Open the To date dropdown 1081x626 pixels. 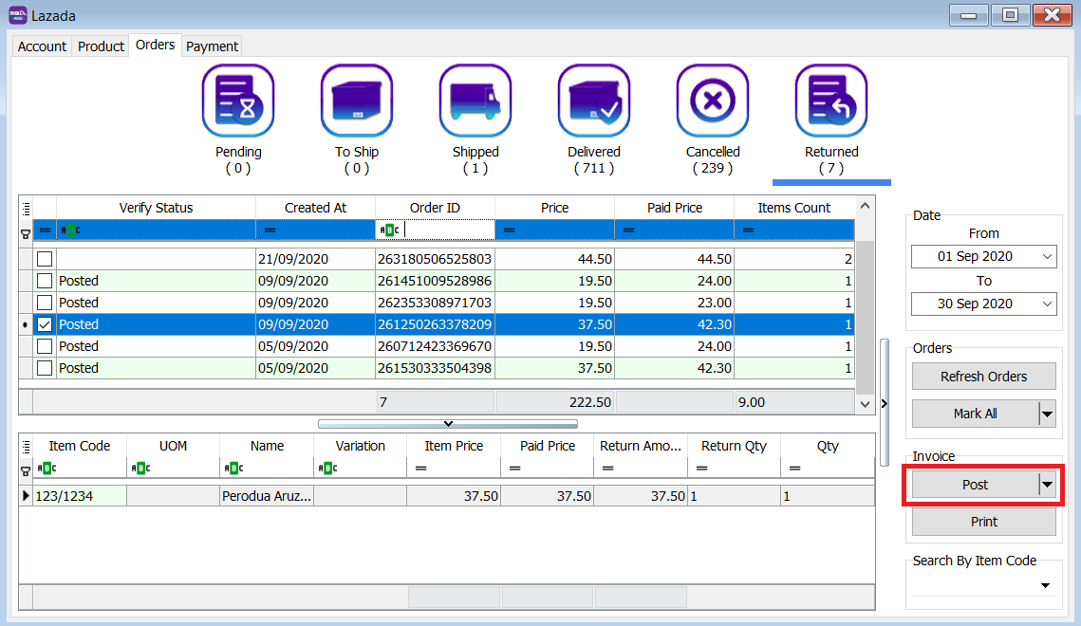point(1047,304)
